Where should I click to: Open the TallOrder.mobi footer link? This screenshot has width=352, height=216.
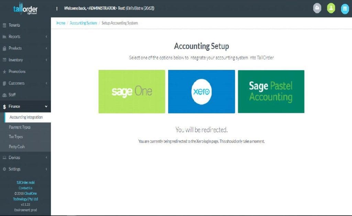(x=25, y=182)
